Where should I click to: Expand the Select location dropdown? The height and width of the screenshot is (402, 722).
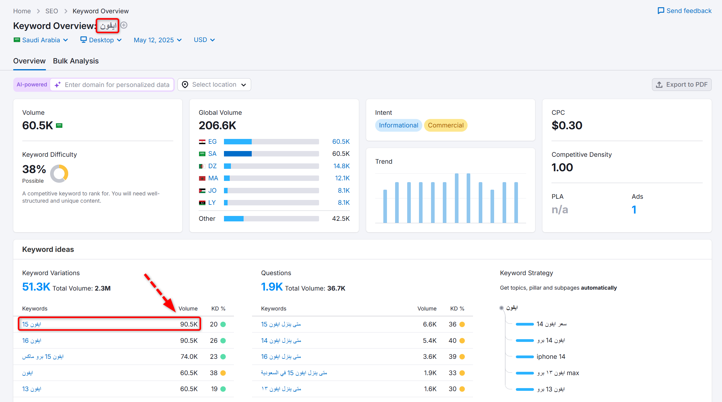pos(214,85)
